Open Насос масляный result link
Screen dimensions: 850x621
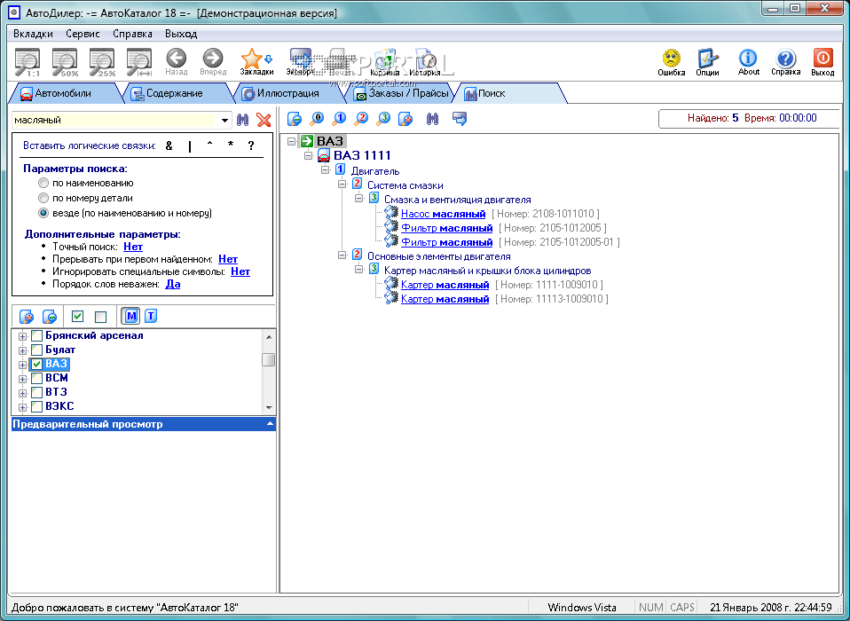(x=443, y=214)
